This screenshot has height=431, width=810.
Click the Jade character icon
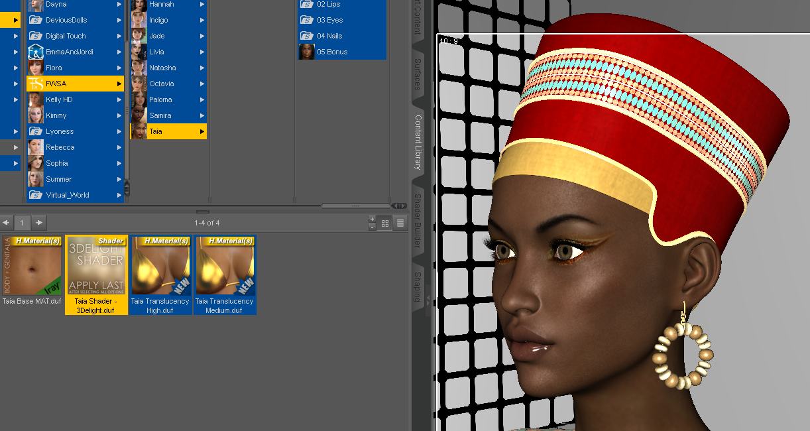pyautogui.click(x=139, y=36)
